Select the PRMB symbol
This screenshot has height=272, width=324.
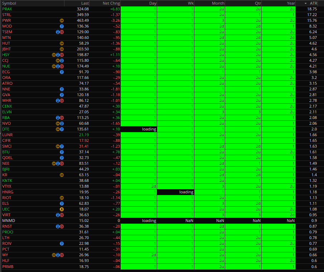point(8,267)
